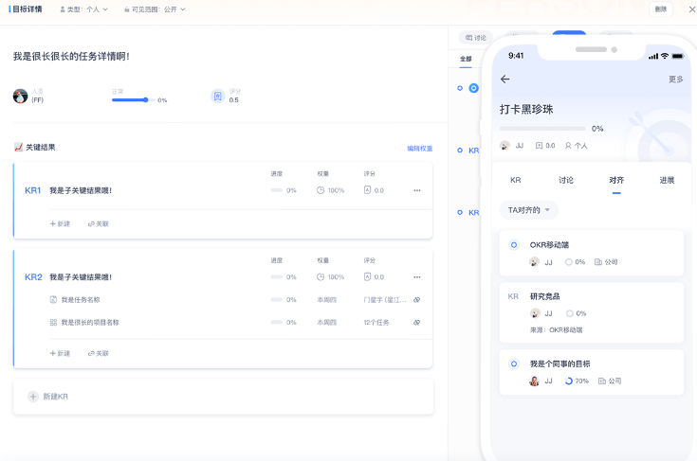697x461 pixels.
Task: Unlink the 我是很长的项目名称 project row
Action: pyautogui.click(x=416, y=323)
